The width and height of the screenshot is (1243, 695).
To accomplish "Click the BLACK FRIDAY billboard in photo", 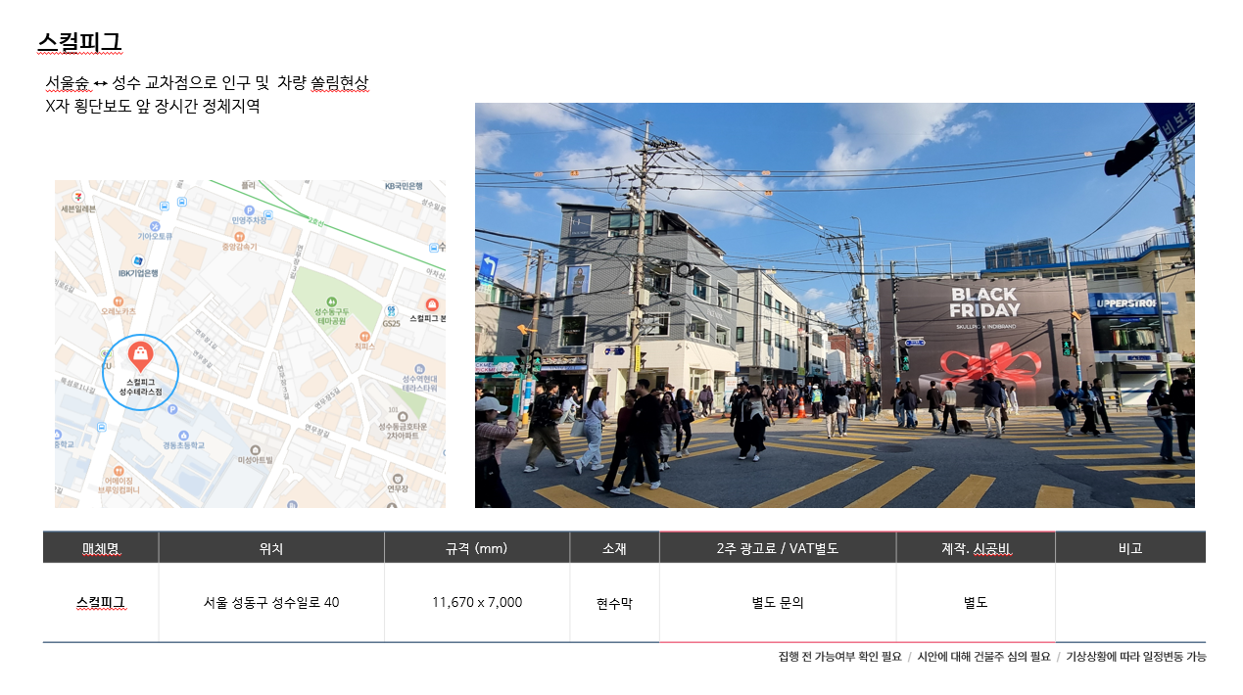I will click(x=984, y=341).
